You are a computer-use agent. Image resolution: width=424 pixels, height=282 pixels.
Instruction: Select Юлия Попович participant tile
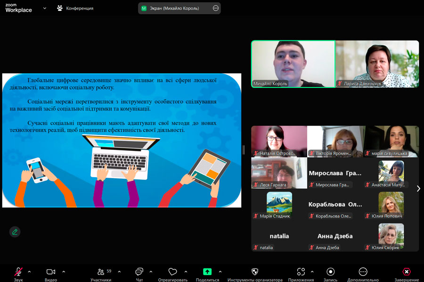(x=391, y=204)
